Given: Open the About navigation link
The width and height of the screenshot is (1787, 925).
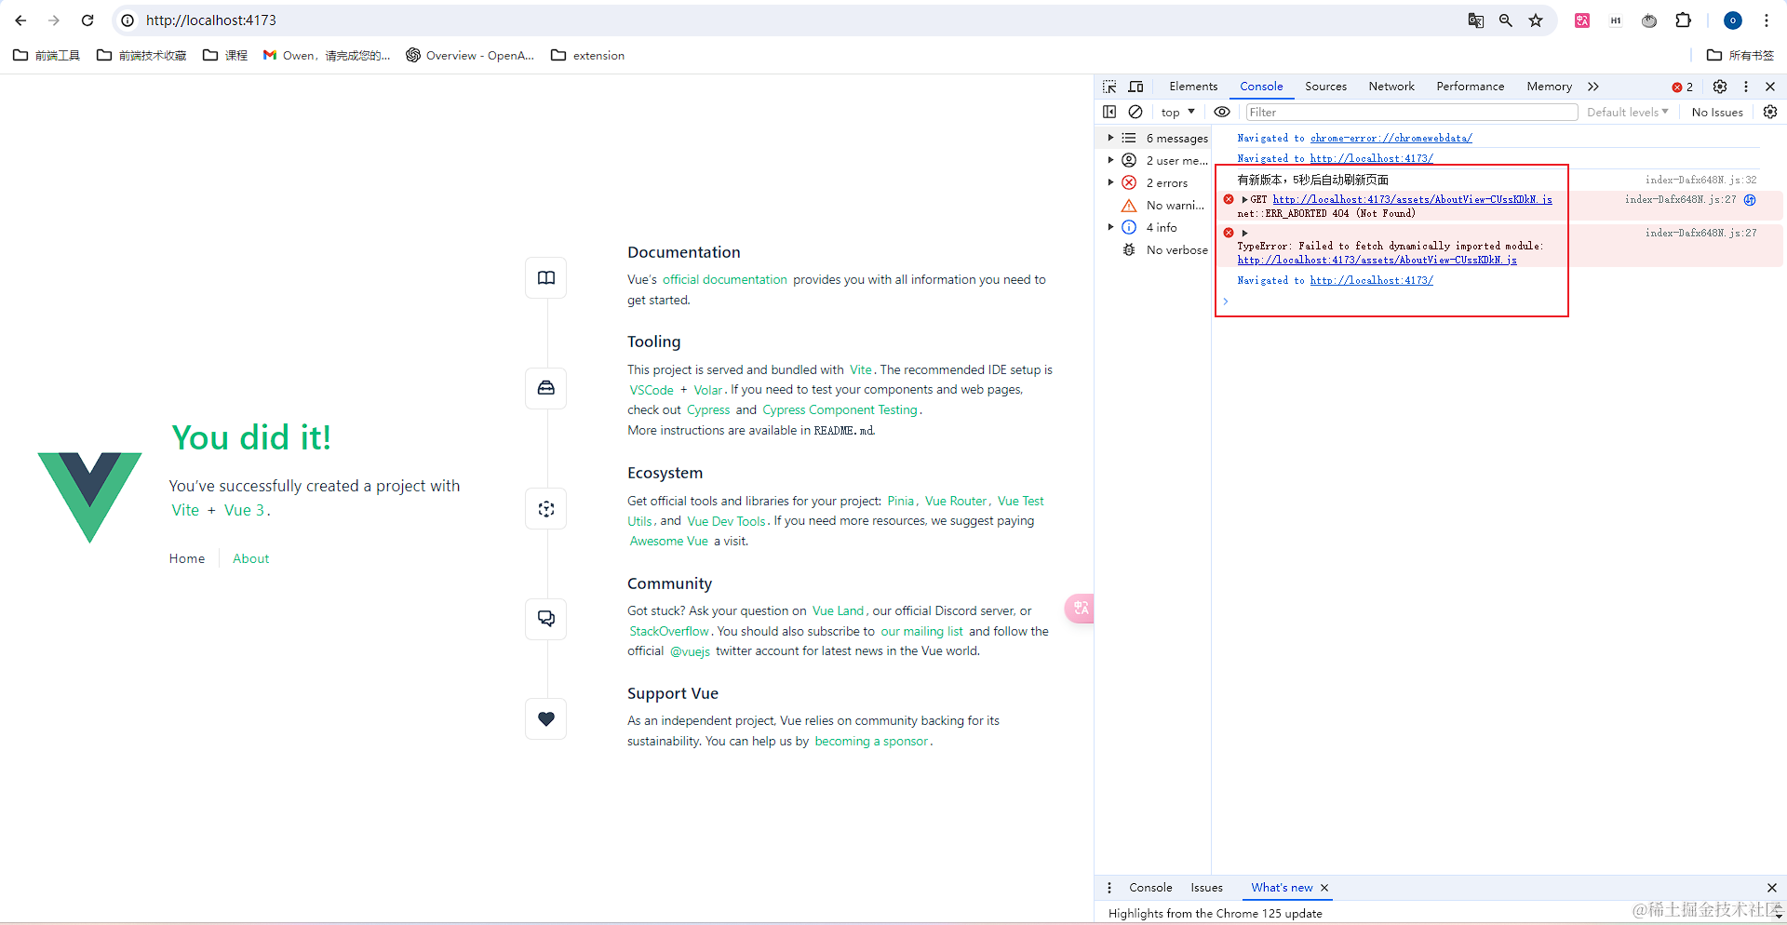Looking at the screenshot, I should [251, 558].
